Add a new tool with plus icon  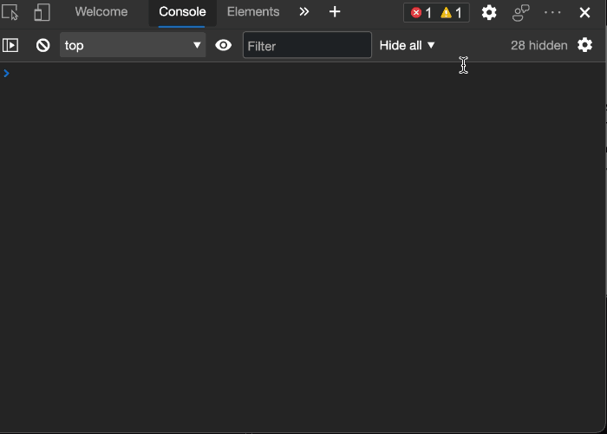pyautogui.click(x=335, y=12)
